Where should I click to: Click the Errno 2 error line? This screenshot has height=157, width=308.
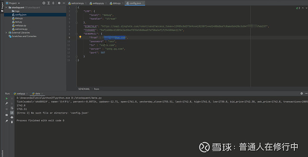[x=53, y=113]
